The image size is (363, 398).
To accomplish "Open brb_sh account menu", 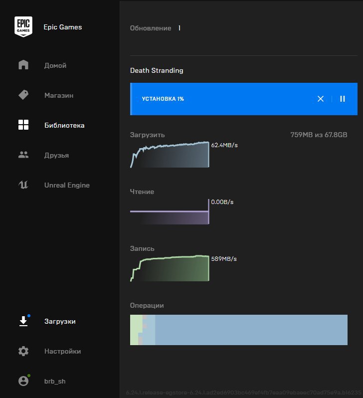I will point(55,381).
